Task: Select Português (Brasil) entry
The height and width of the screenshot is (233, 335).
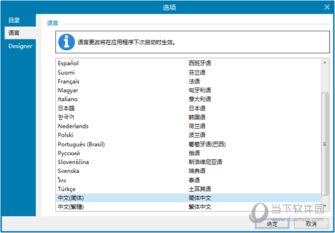Action: (x=189, y=145)
